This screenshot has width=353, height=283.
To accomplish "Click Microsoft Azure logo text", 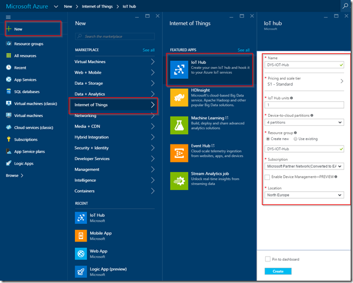I will click(x=27, y=6).
